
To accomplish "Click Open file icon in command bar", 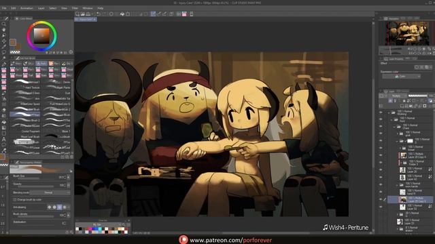I will tap(83, 14).
